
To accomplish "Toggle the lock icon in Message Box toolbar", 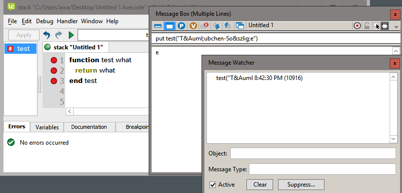I will (x=367, y=26).
